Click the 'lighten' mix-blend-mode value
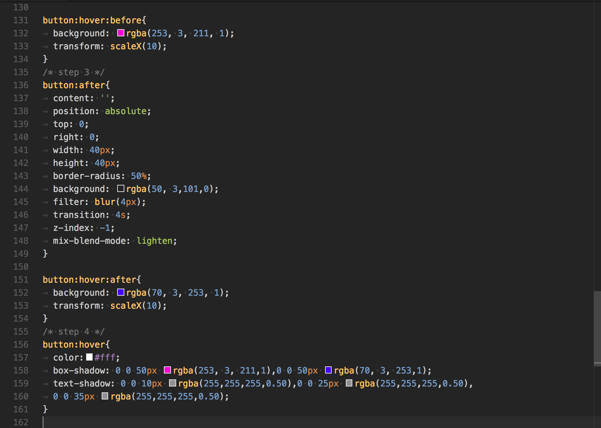 (x=154, y=241)
